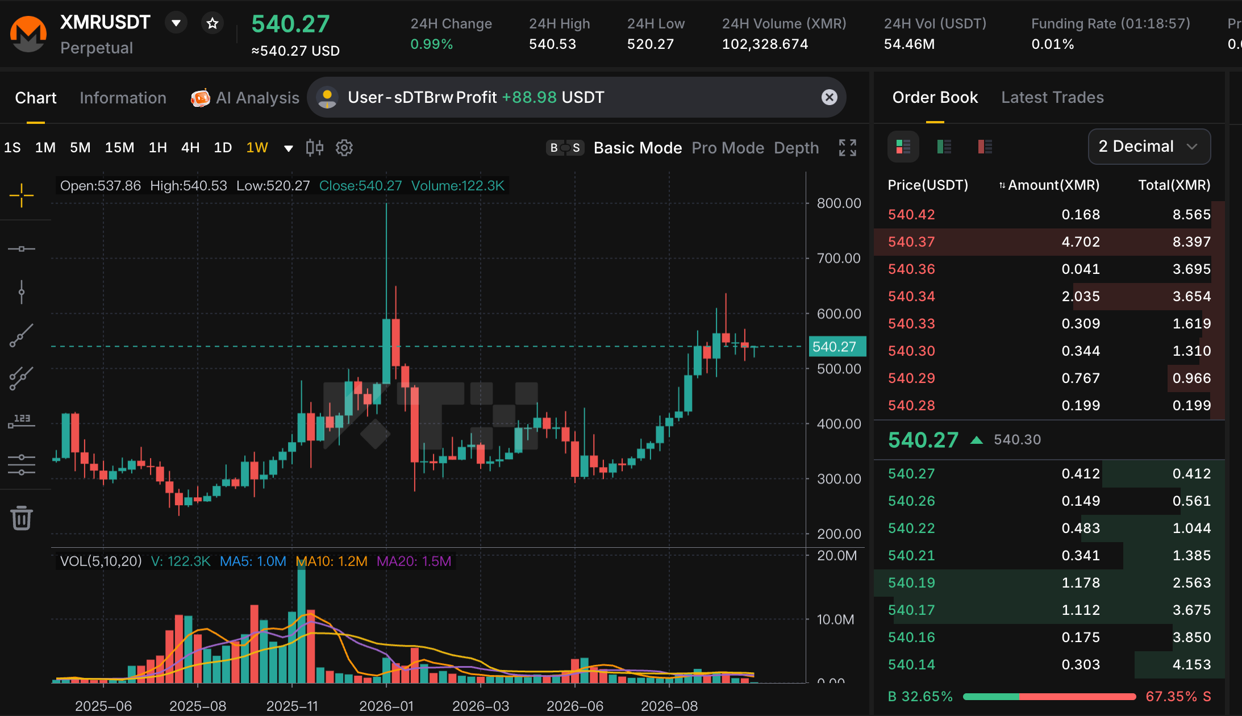Viewport: 1242px width, 716px height.
Task: Expand chart to fullscreen
Action: click(x=848, y=148)
